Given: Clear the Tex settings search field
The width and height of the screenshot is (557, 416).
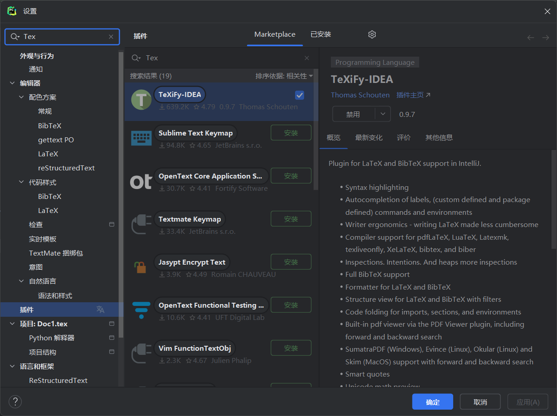Looking at the screenshot, I should tap(111, 37).
